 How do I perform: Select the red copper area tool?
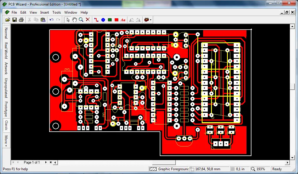[x=116, y=20]
